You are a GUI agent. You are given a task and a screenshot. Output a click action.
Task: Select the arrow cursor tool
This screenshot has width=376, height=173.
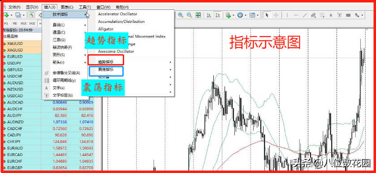click(x=267, y=15)
